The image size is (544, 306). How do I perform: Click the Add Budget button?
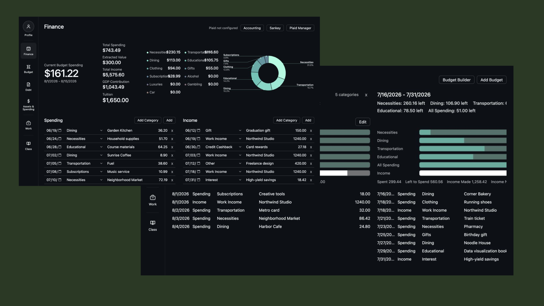(491, 80)
